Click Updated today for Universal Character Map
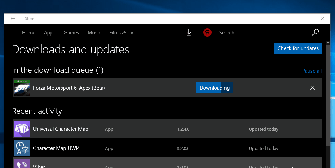 tap(264, 129)
